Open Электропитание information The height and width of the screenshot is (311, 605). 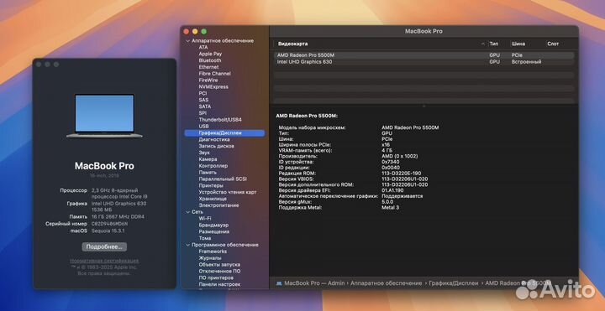pyautogui.click(x=218, y=205)
